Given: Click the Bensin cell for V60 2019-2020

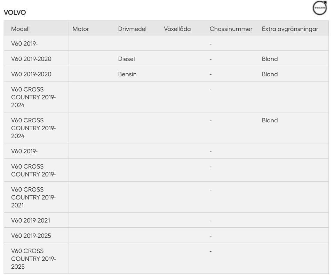Looking at the screenshot, I should [127, 74].
